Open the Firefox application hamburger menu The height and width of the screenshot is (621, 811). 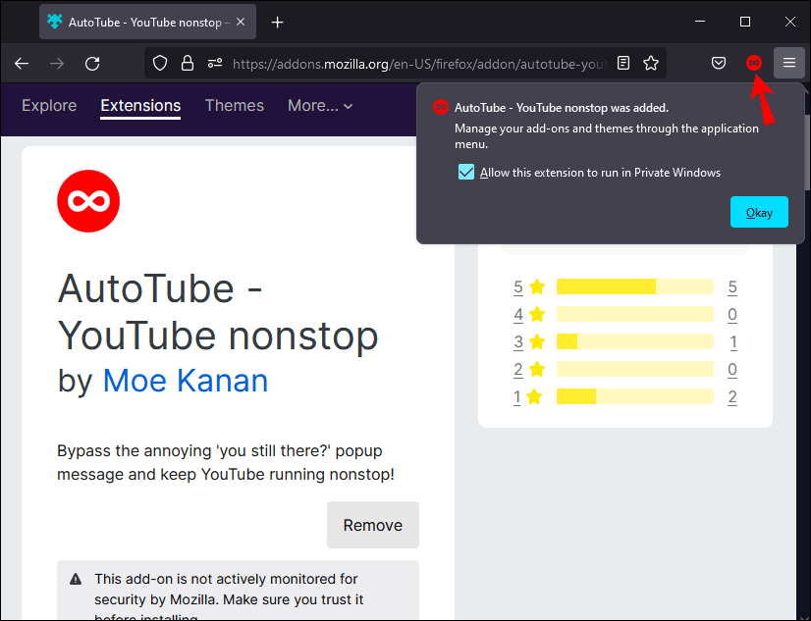pos(788,63)
